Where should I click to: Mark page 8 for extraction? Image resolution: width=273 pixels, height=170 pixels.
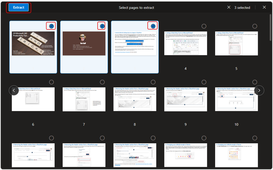[153, 82]
